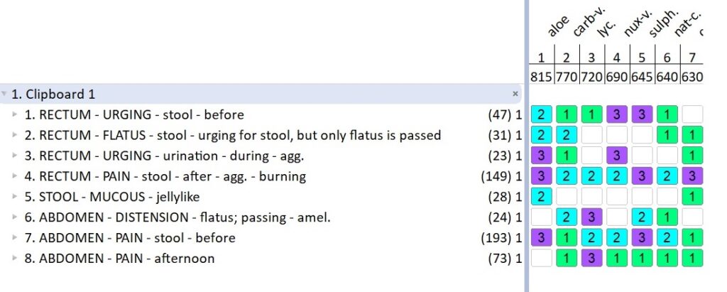Click nux-v. purple cell in URGING - urination row

click(616, 156)
